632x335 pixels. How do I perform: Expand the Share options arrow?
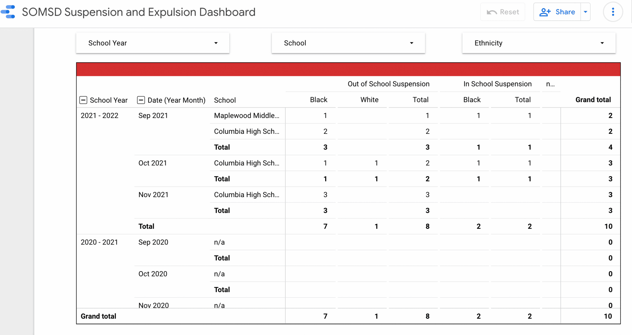tap(585, 12)
